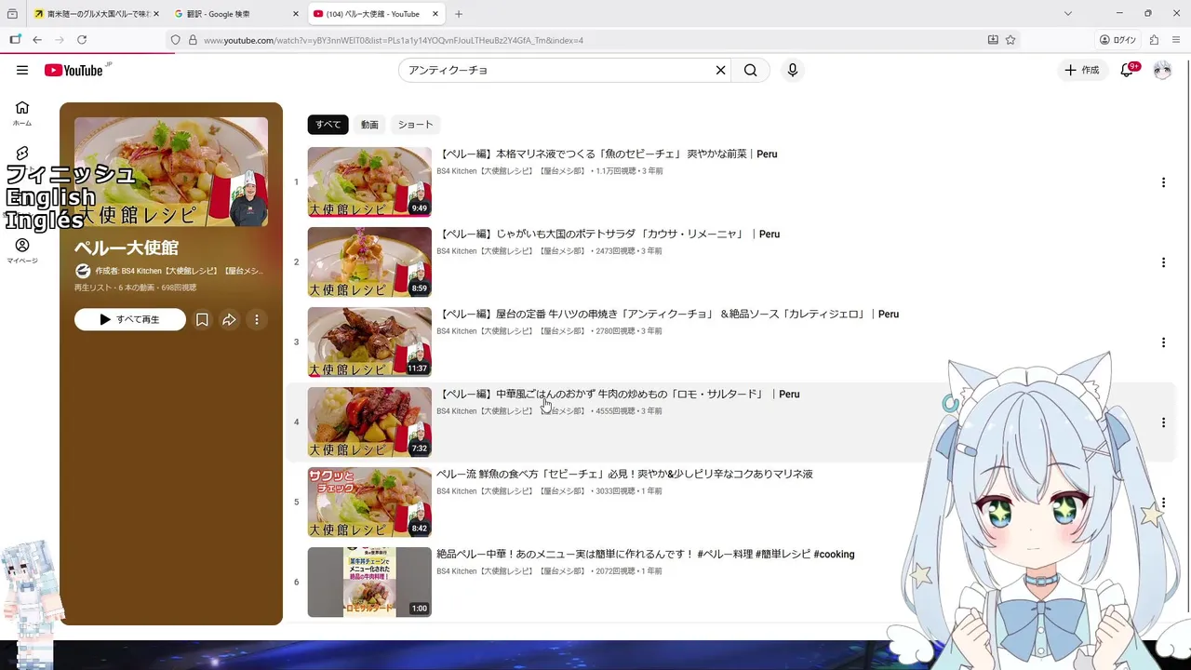Screen dimensions: 1191x670
Task: Open thumbnail with 11:37 duration
Action: point(369,342)
